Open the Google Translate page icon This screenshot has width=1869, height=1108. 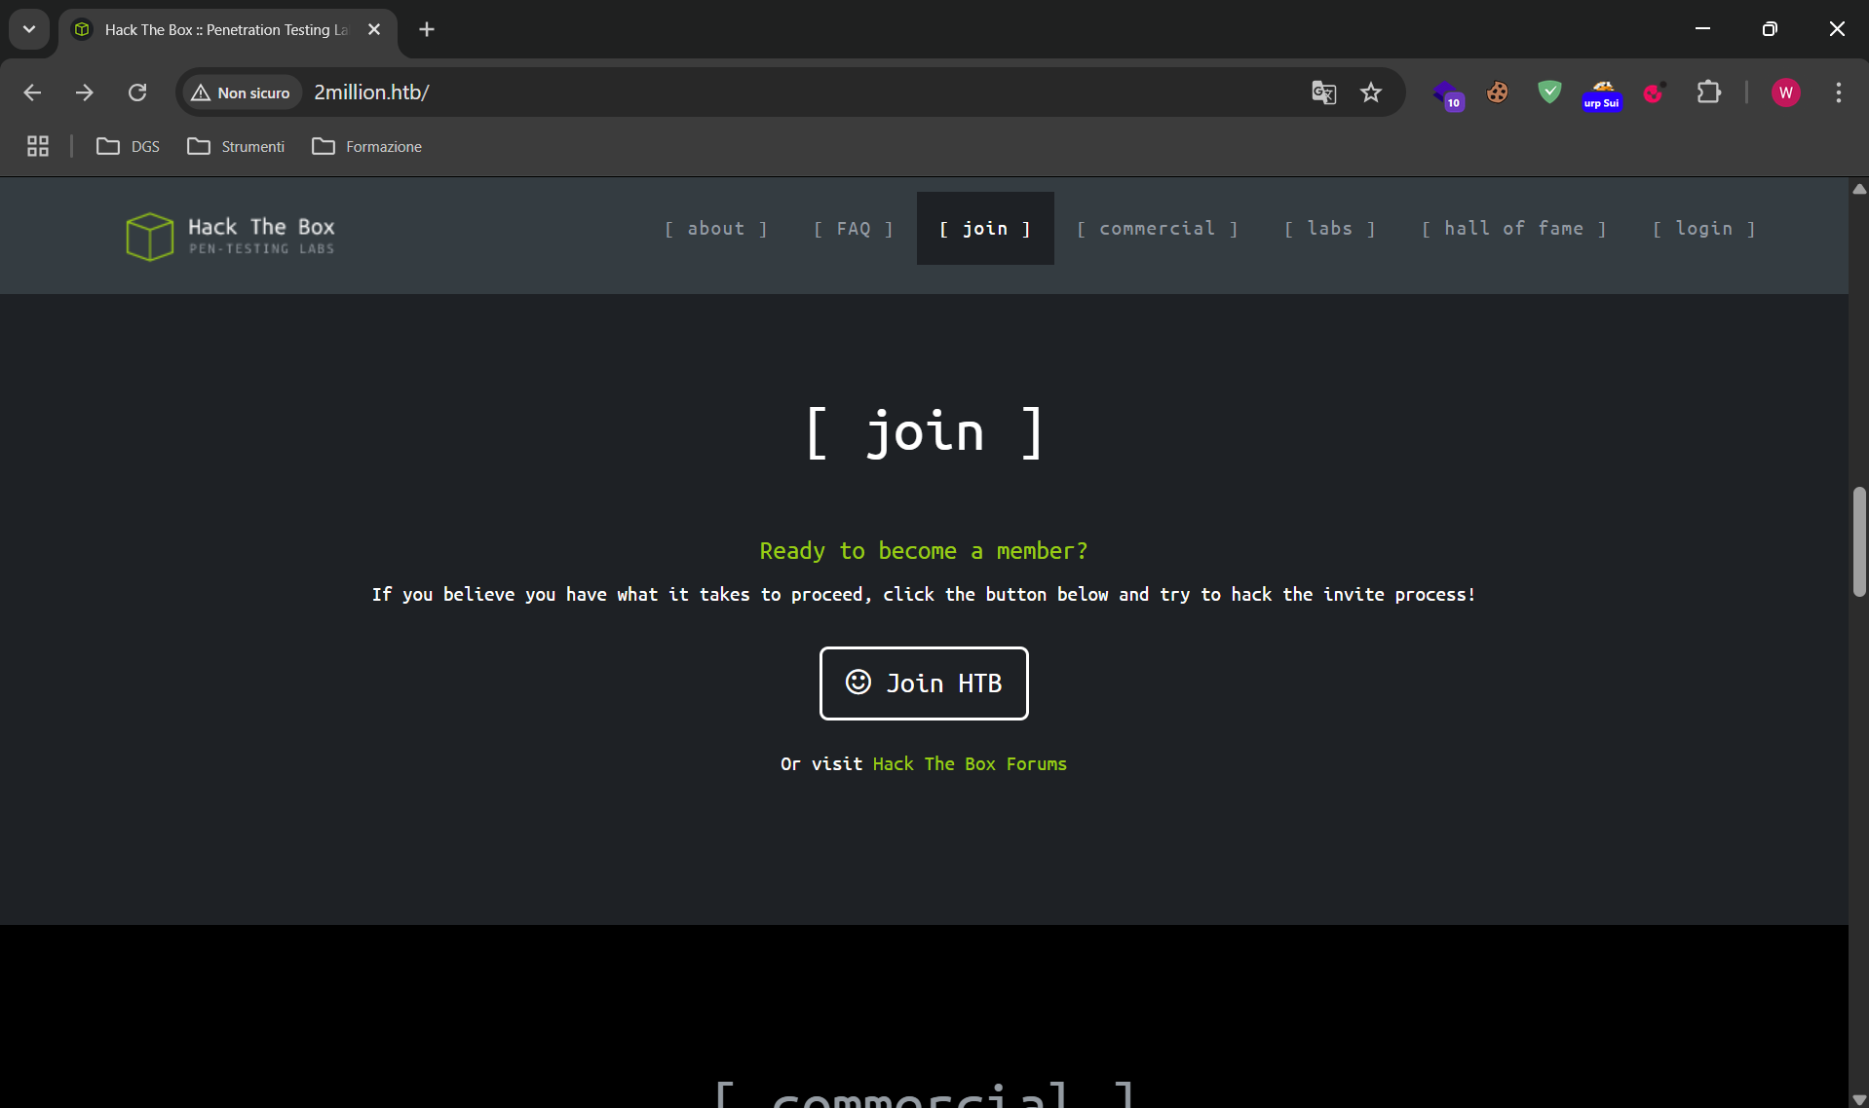coord(1323,92)
